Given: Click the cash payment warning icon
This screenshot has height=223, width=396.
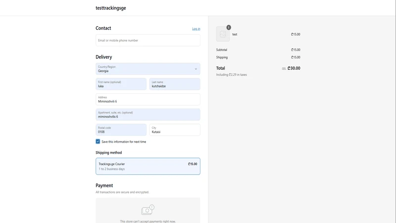Looking at the screenshot, I should pos(148,210).
